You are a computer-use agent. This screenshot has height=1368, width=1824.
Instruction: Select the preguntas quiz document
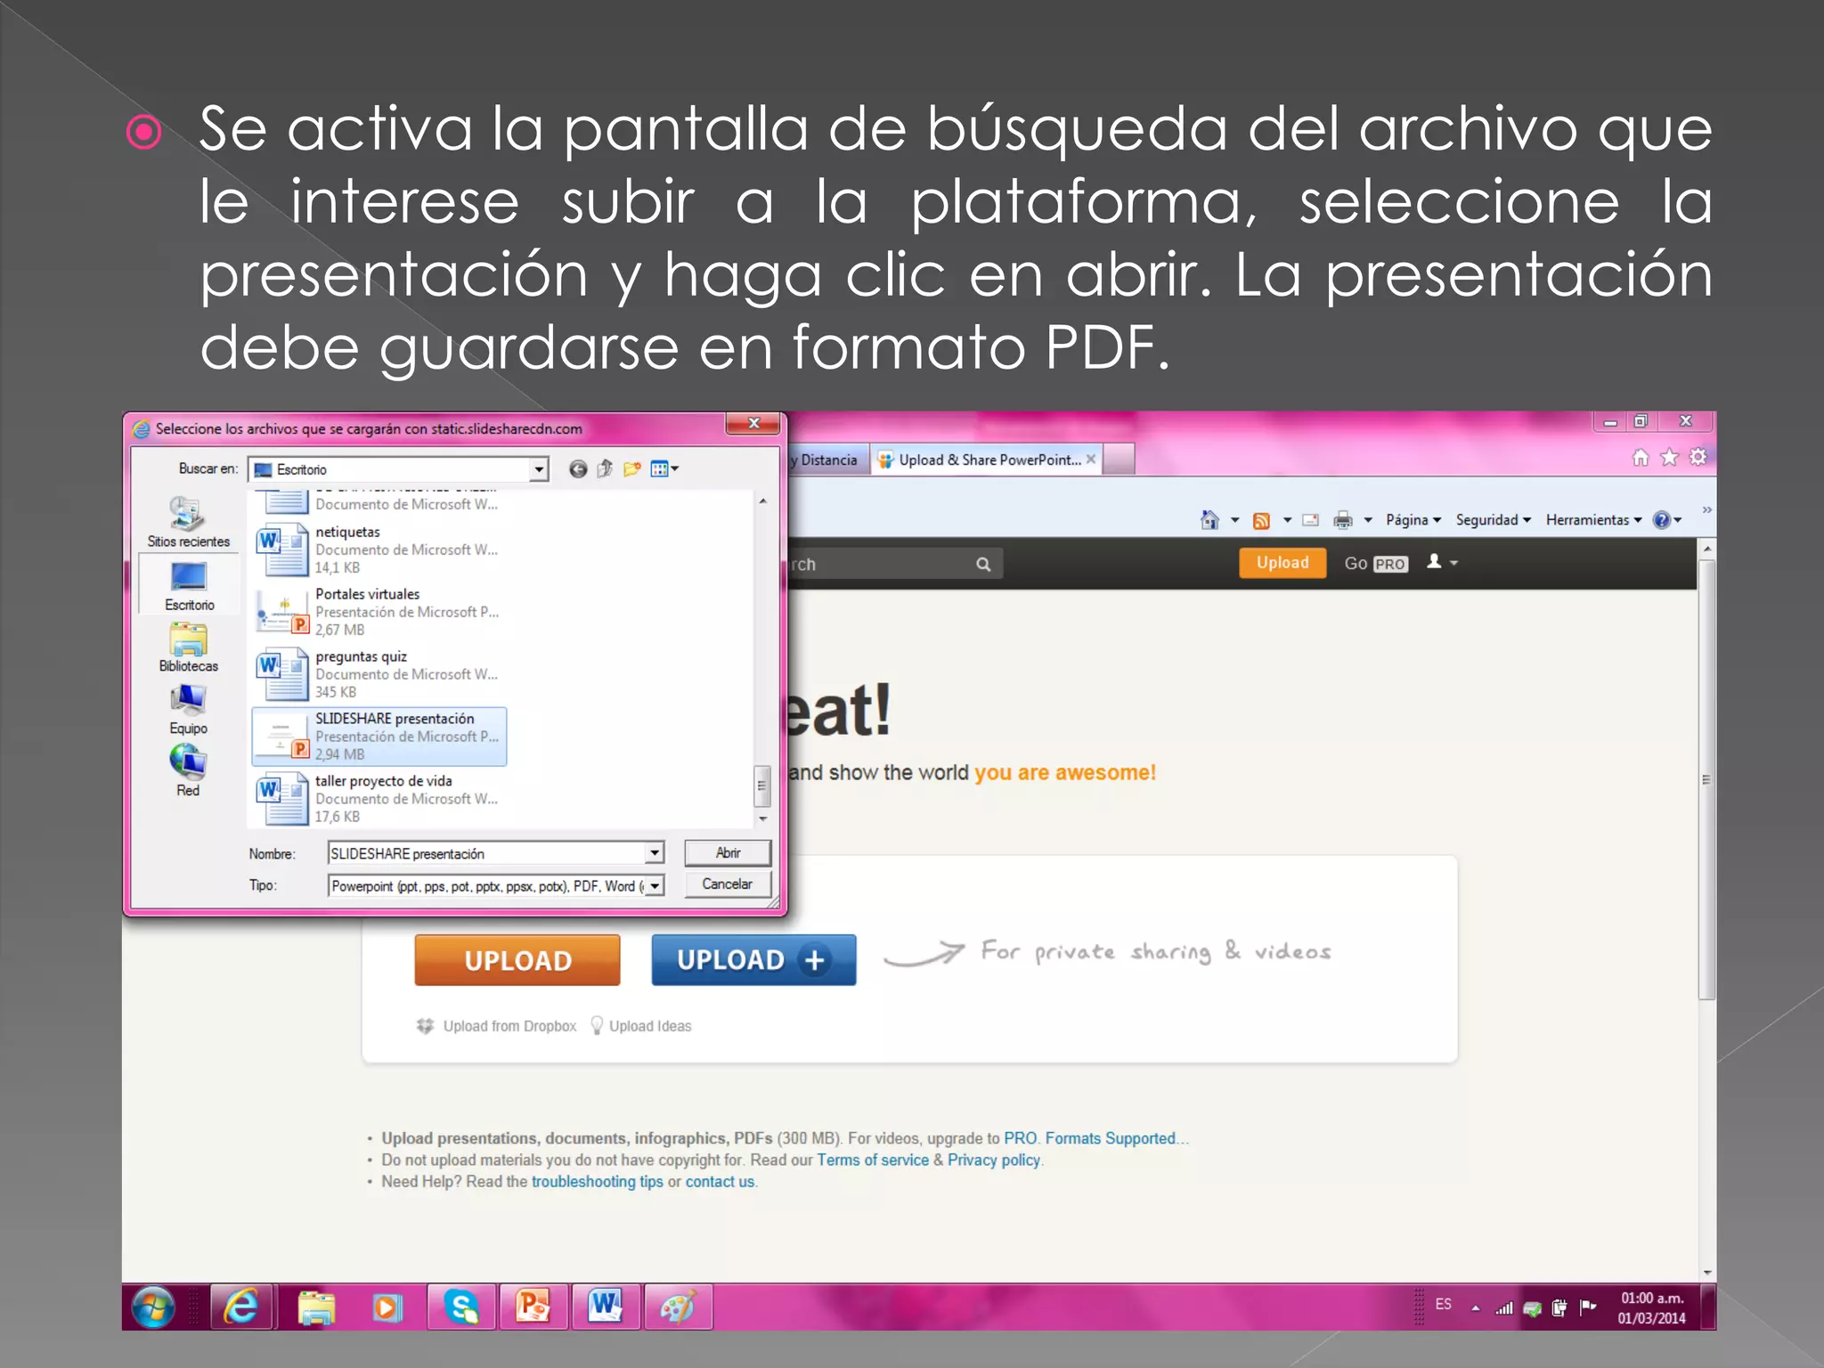tap(379, 674)
